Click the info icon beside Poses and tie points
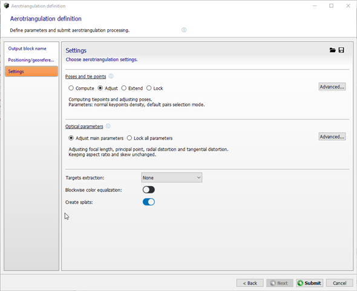The height and width of the screenshot is (291, 357). point(111,76)
